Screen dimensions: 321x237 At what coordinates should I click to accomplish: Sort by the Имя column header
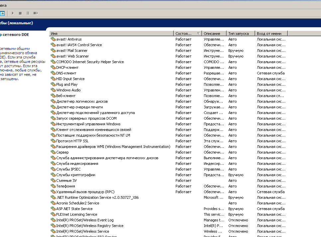tap(112, 34)
